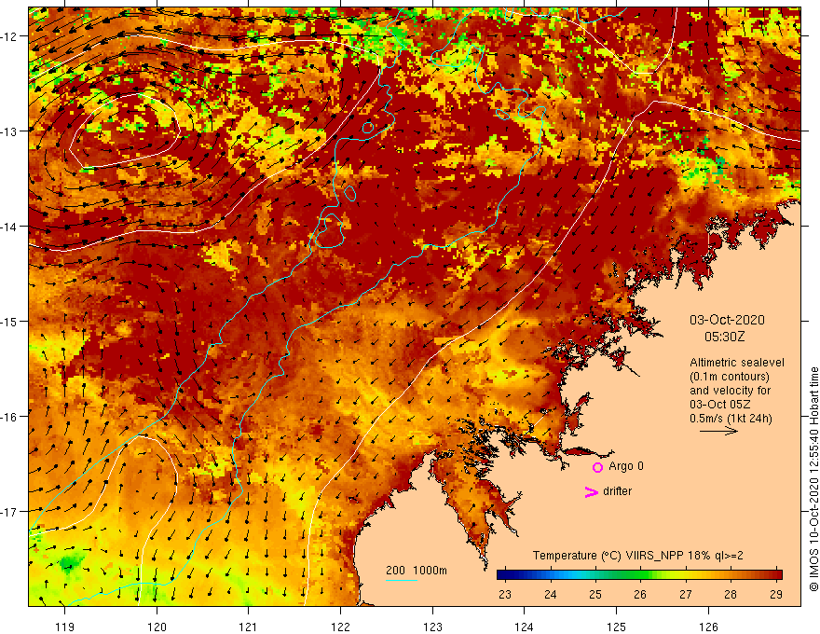Click the latitude label -12
This screenshot has height=634, width=820.
(x=9, y=36)
